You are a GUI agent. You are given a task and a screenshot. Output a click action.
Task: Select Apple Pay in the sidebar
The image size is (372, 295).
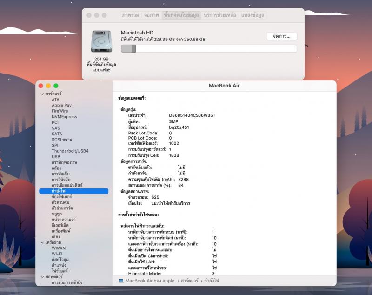click(61, 105)
